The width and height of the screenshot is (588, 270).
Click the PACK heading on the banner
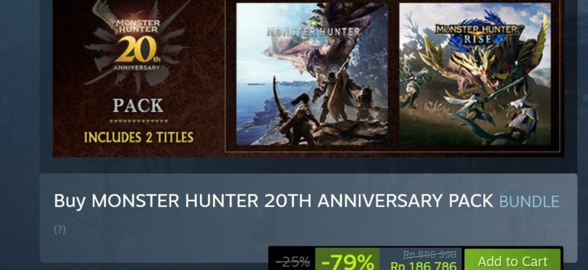click(138, 106)
